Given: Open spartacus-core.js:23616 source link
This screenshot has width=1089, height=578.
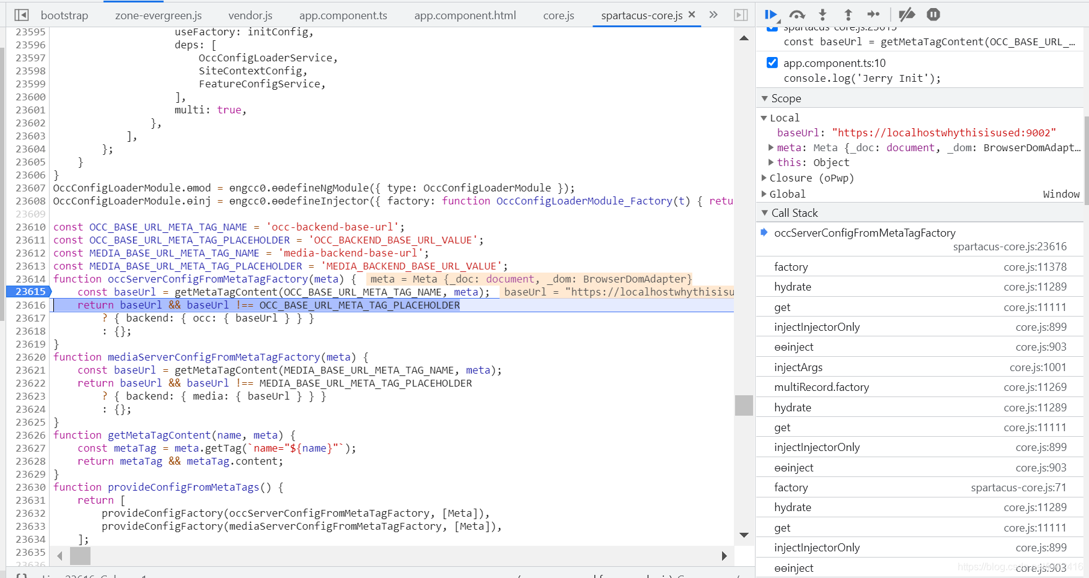Looking at the screenshot, I should 1010,247.
